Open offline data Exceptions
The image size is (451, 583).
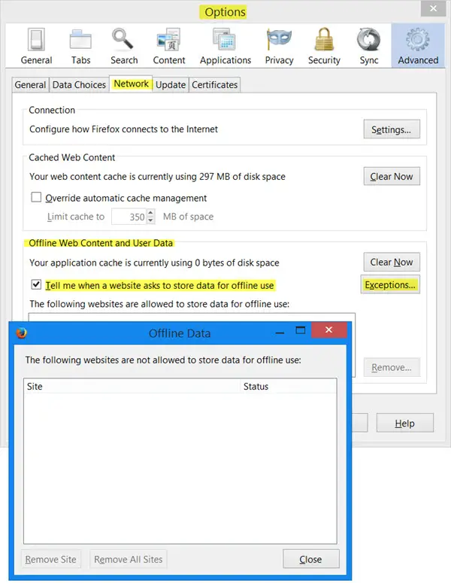(x=390, y=284)
